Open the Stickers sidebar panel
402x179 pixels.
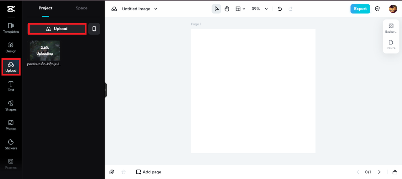tap(11, 144)
